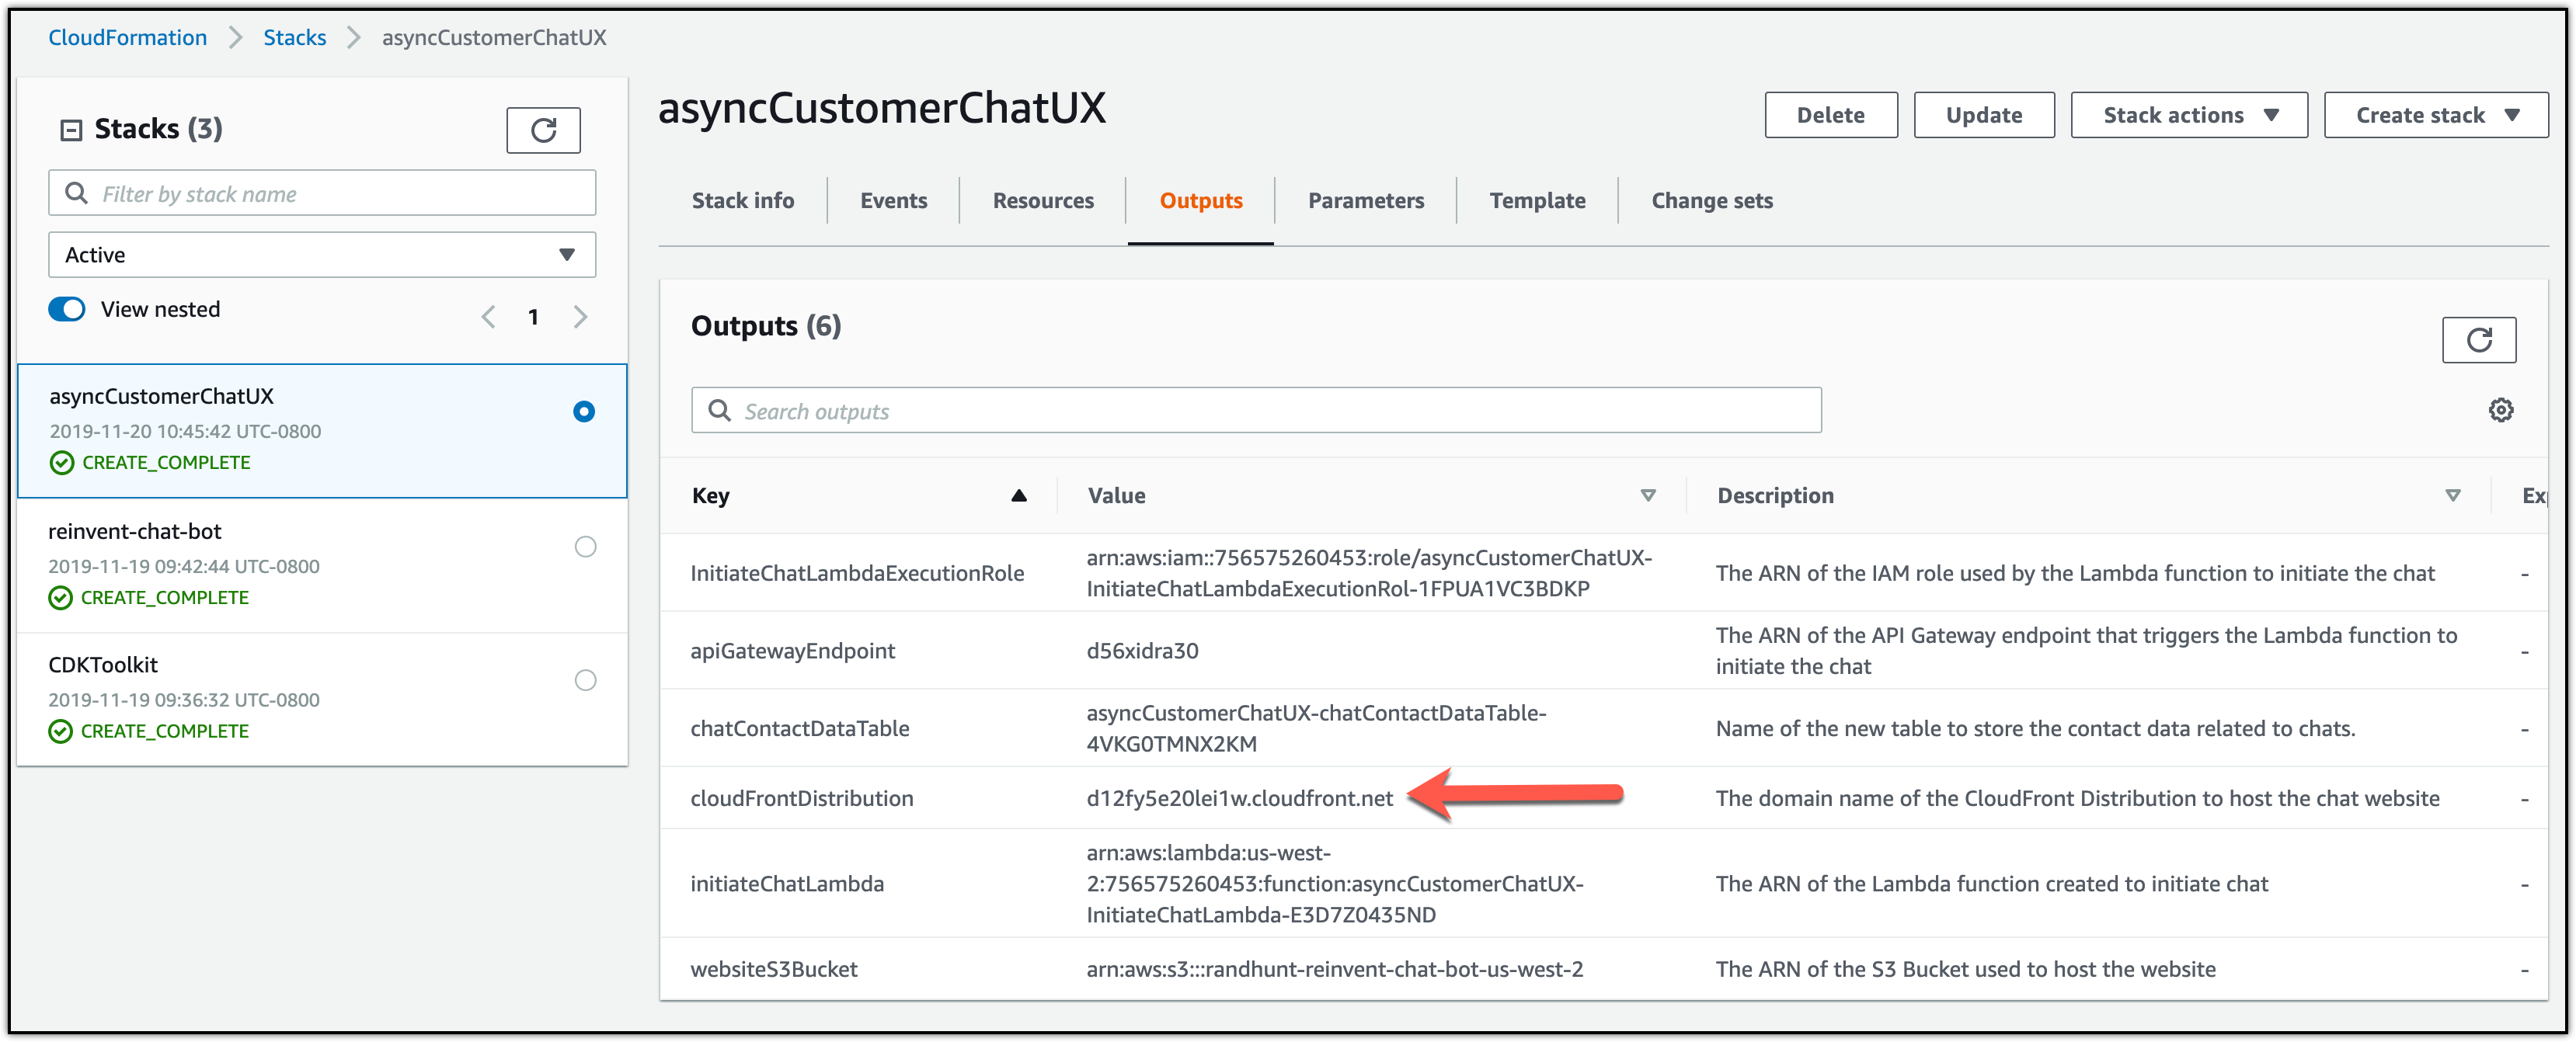Image resolution: width=2576 pixels, height=1042 pixels.
Task: Toggle View nested switch off
Action: (x=67, y=310)
